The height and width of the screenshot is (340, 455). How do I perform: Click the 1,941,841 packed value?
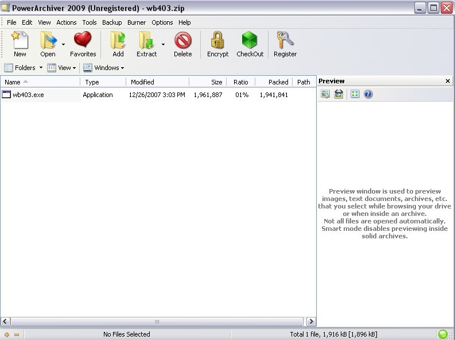click(274, 95)
